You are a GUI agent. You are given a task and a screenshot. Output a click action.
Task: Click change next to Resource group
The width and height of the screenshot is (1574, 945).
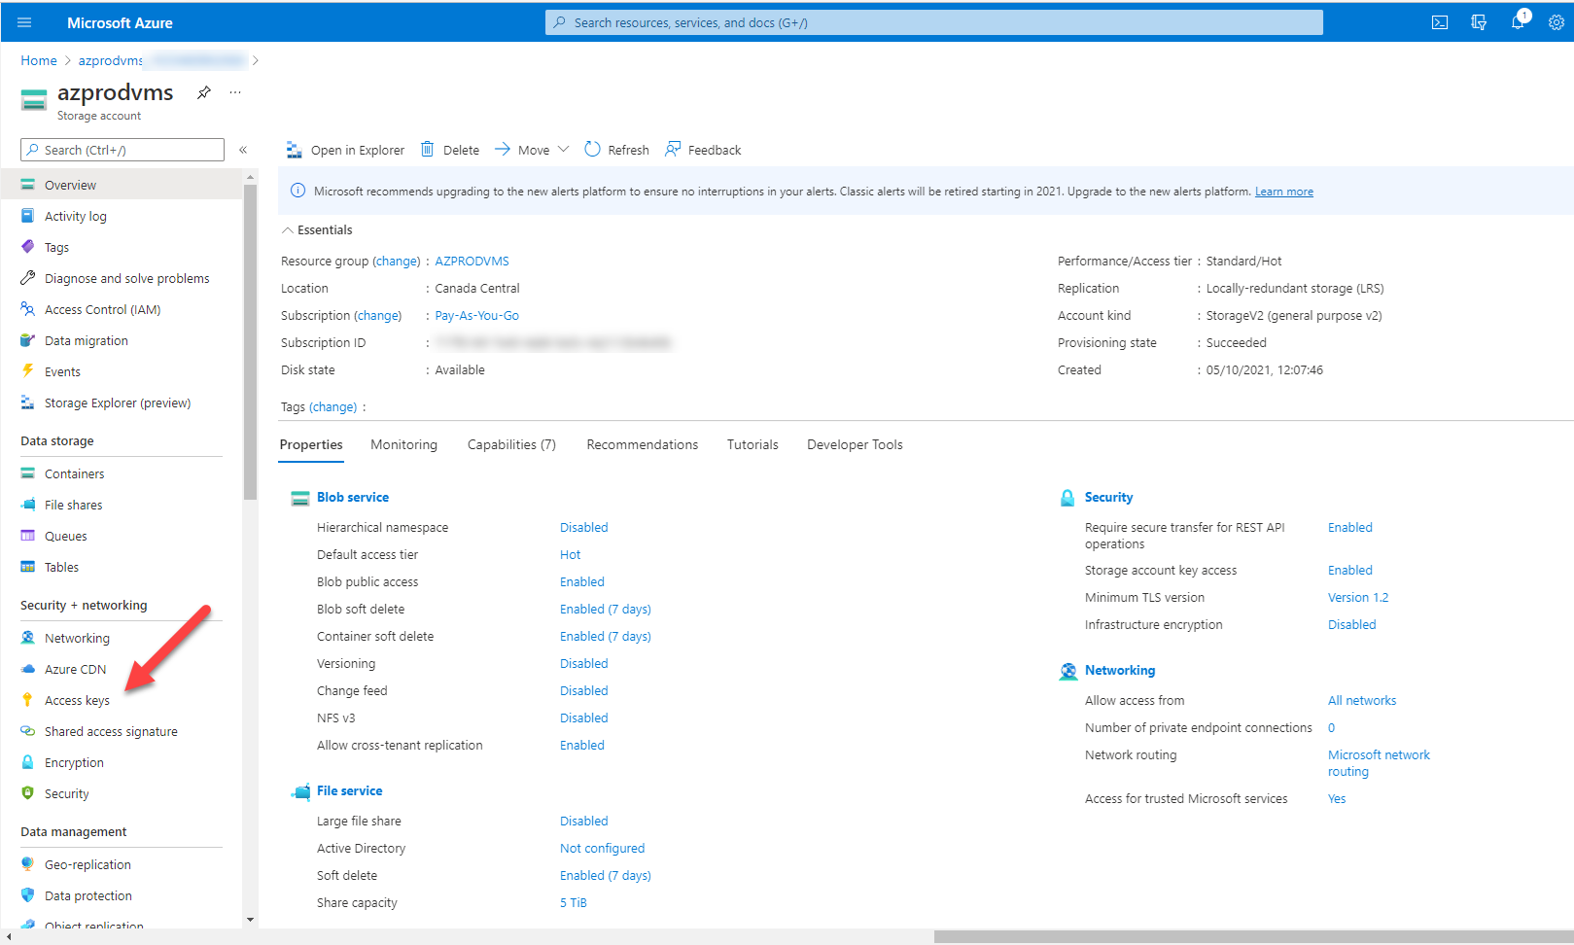click(397, 262)
